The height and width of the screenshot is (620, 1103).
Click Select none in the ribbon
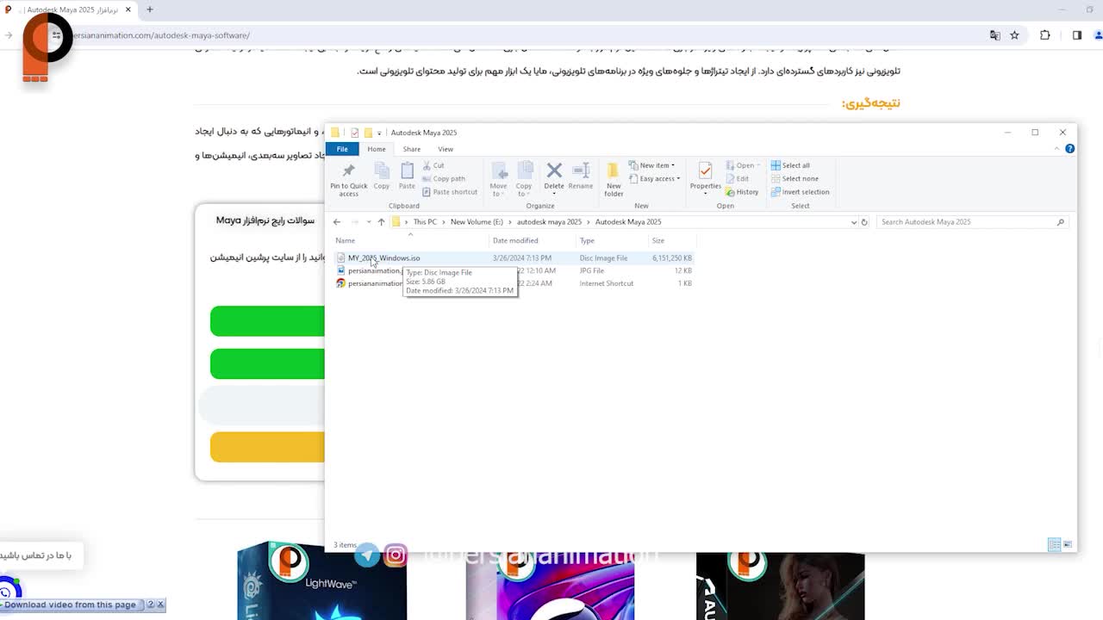point(795,178)
